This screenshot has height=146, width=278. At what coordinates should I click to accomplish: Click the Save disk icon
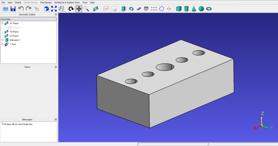[x=13, y=9]
